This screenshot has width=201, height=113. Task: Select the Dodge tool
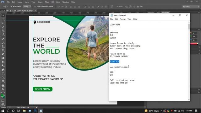(3, 66)
